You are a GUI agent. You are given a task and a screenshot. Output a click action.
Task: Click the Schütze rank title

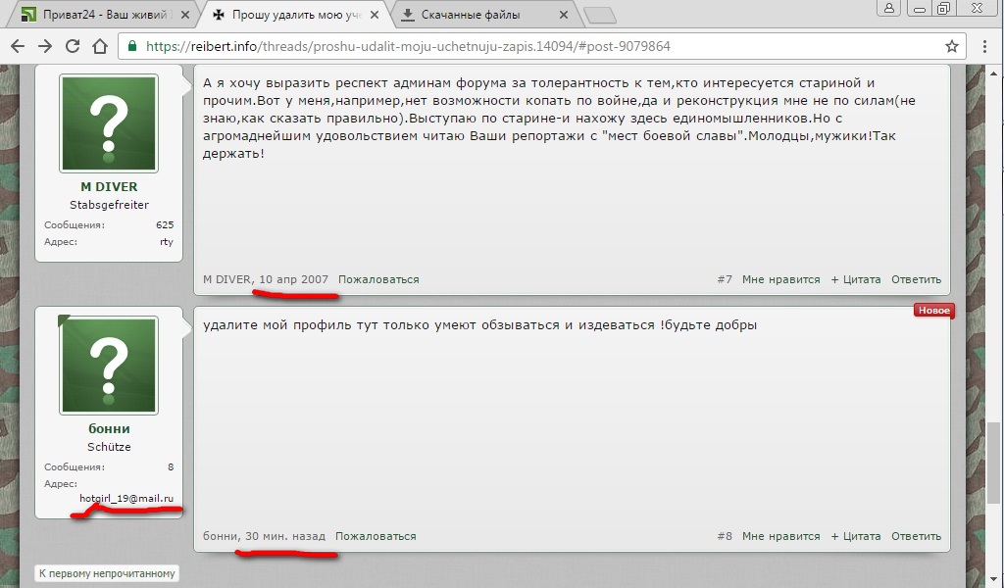[x=109, y=447]
